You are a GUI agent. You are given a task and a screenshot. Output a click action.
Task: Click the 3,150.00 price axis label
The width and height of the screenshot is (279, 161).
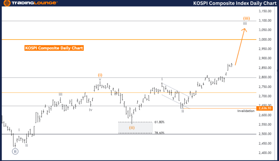pos(265,11)
